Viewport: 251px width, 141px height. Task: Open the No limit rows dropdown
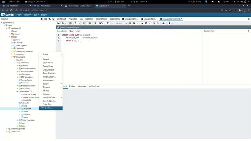coord(122,23)
